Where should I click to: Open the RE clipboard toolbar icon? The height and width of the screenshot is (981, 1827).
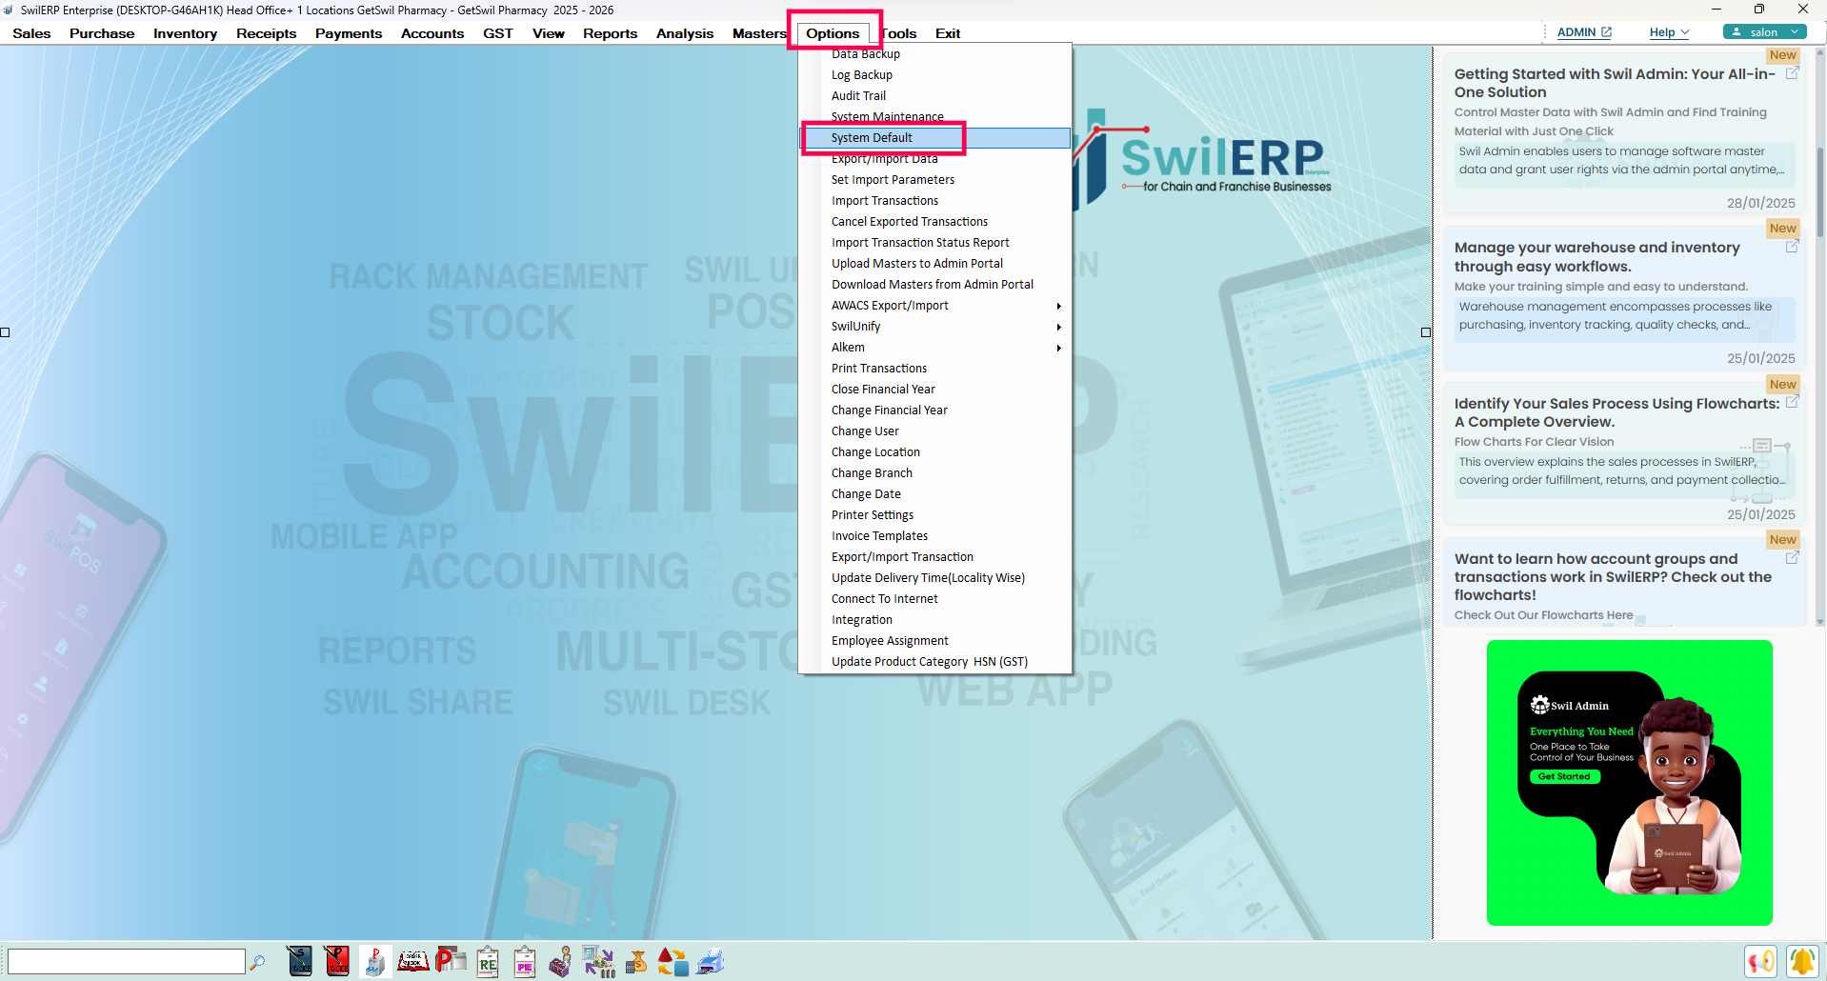coord(488,962)
